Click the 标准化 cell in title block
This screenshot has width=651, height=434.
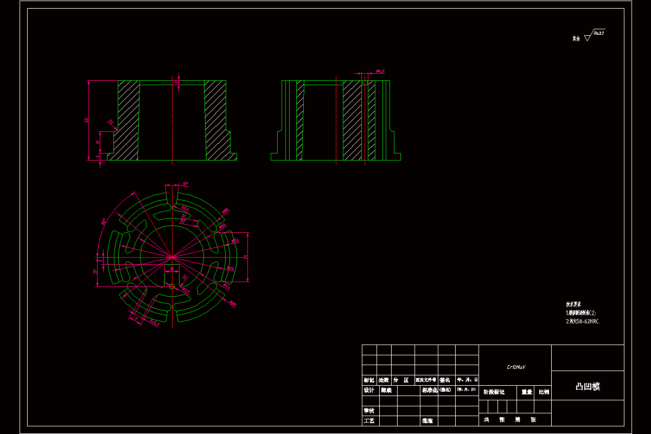point(429,390)
